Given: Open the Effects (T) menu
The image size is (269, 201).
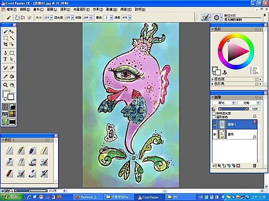Looking at the screenshot, I should point(98,9).
